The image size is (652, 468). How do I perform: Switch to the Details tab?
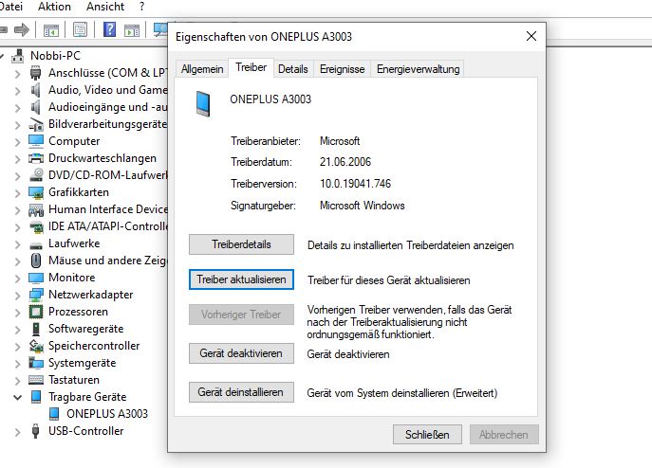pyautogui.click(x=292, y=69)
